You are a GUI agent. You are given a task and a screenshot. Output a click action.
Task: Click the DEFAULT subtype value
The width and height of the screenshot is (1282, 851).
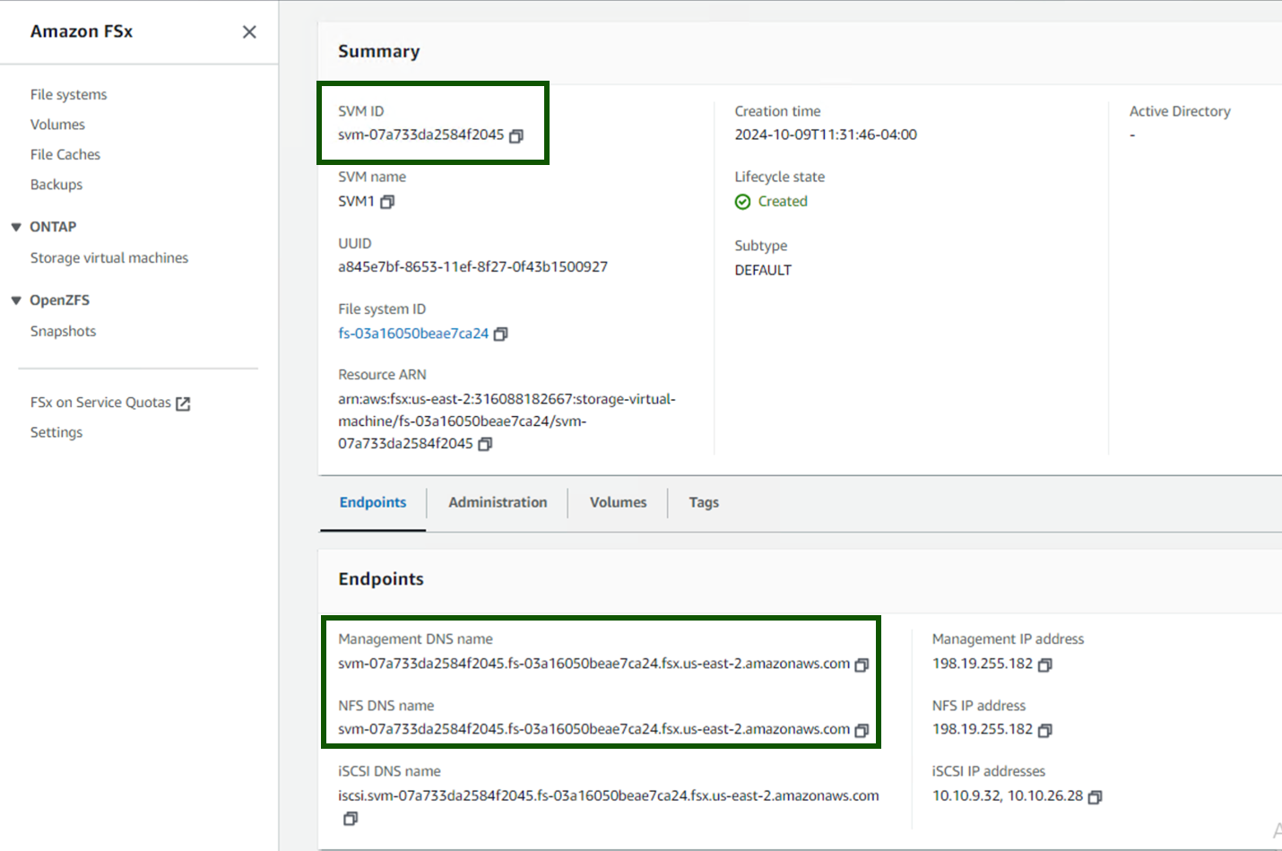coord(763,270)
